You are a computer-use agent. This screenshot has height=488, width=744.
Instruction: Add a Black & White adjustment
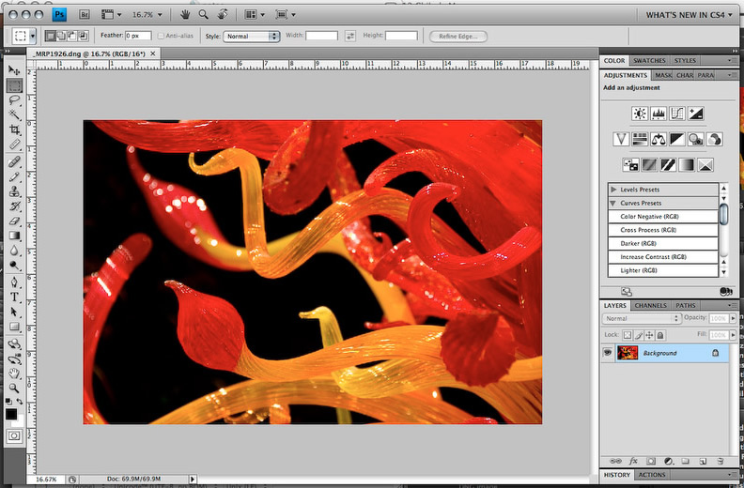tap(677, 139)
